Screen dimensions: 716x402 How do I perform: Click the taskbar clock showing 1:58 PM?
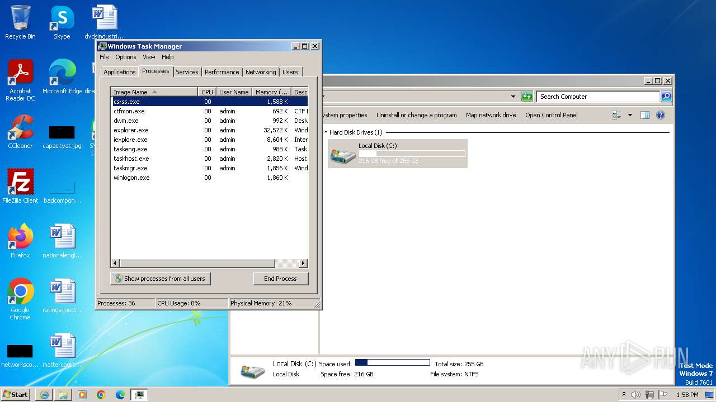point(687,395)
